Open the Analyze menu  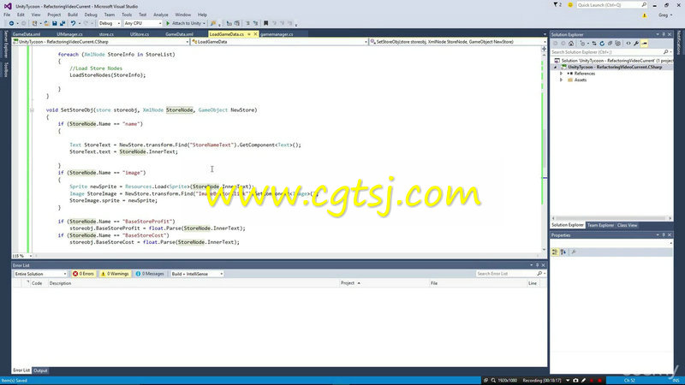tap(161, 15)
